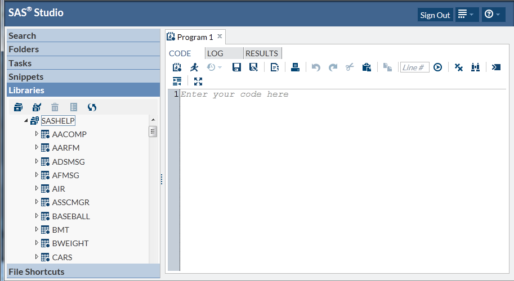The width and height of the screenshot is (514, 281).
Task: Click the interactive mode prompt icon
Action: tap(497, 67)
